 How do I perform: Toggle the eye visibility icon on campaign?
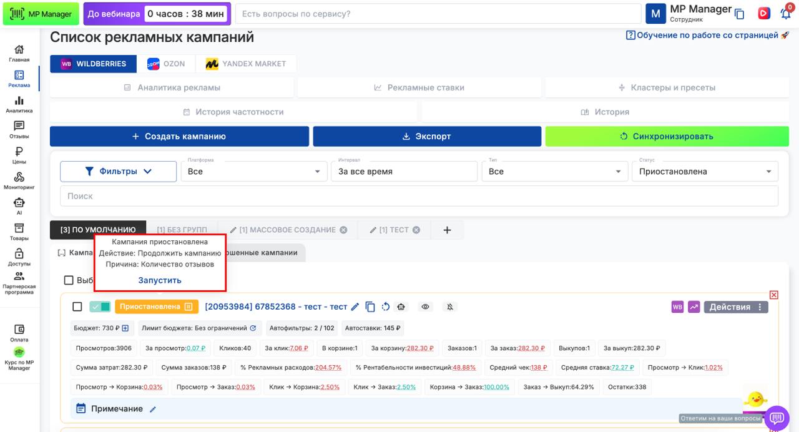426,307
